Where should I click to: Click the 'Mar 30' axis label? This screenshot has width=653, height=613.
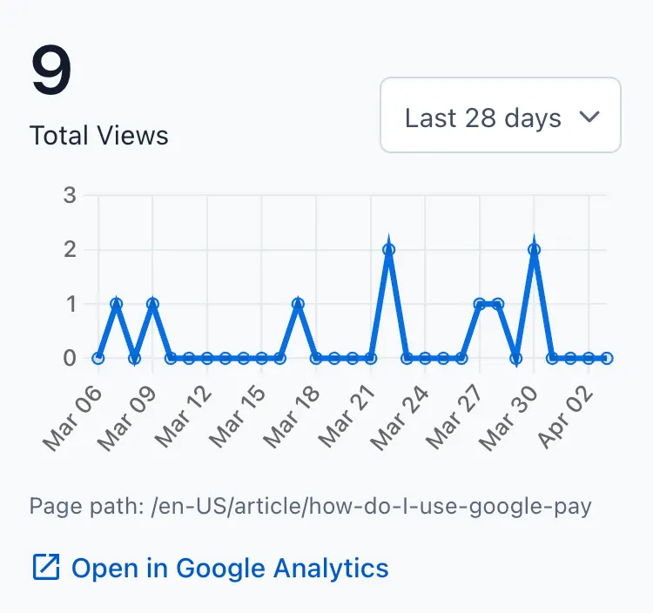pyautogui.click(x=508, y=419)
